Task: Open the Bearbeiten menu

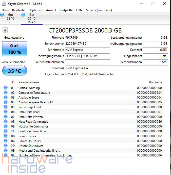Action: (19, 10)
